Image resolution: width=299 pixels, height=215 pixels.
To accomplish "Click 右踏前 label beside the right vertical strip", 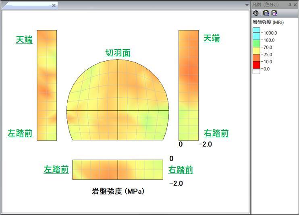I will [216, 133].
